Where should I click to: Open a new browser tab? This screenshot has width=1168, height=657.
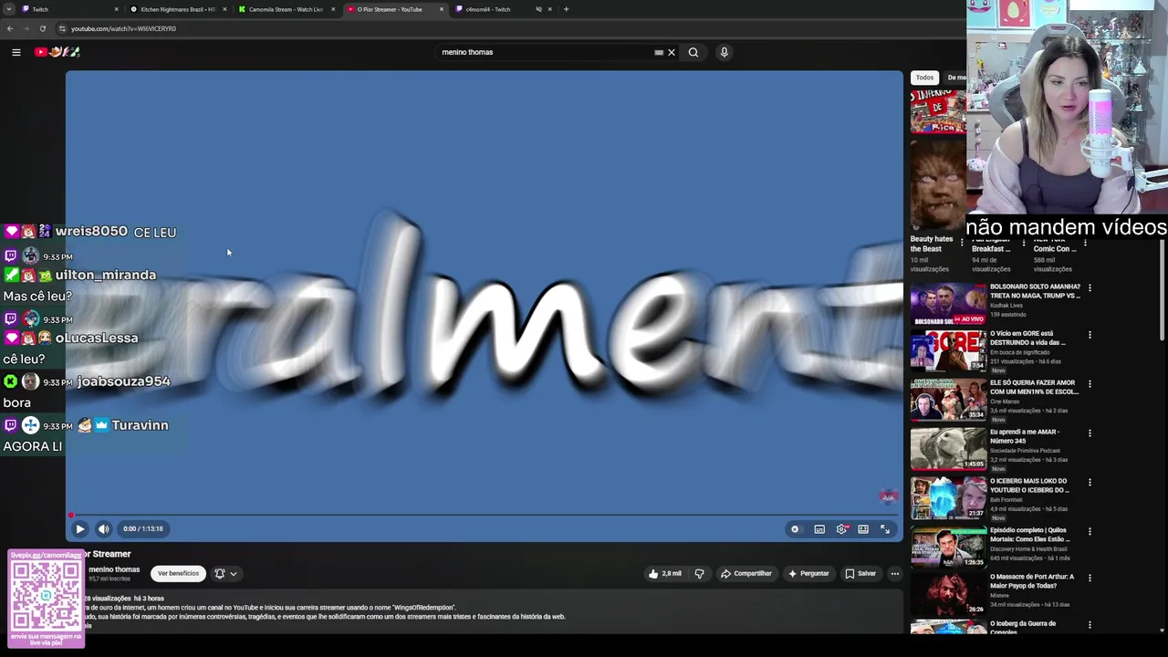point(566,9)
